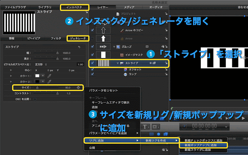
Task: Toggle the lock on the ストライプ layer
Action: [x=166, y=63]
